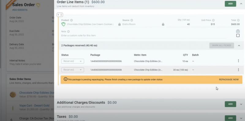The image size is (245, 121).
Task: Click the Source info icon
Action: click(132, 20)
